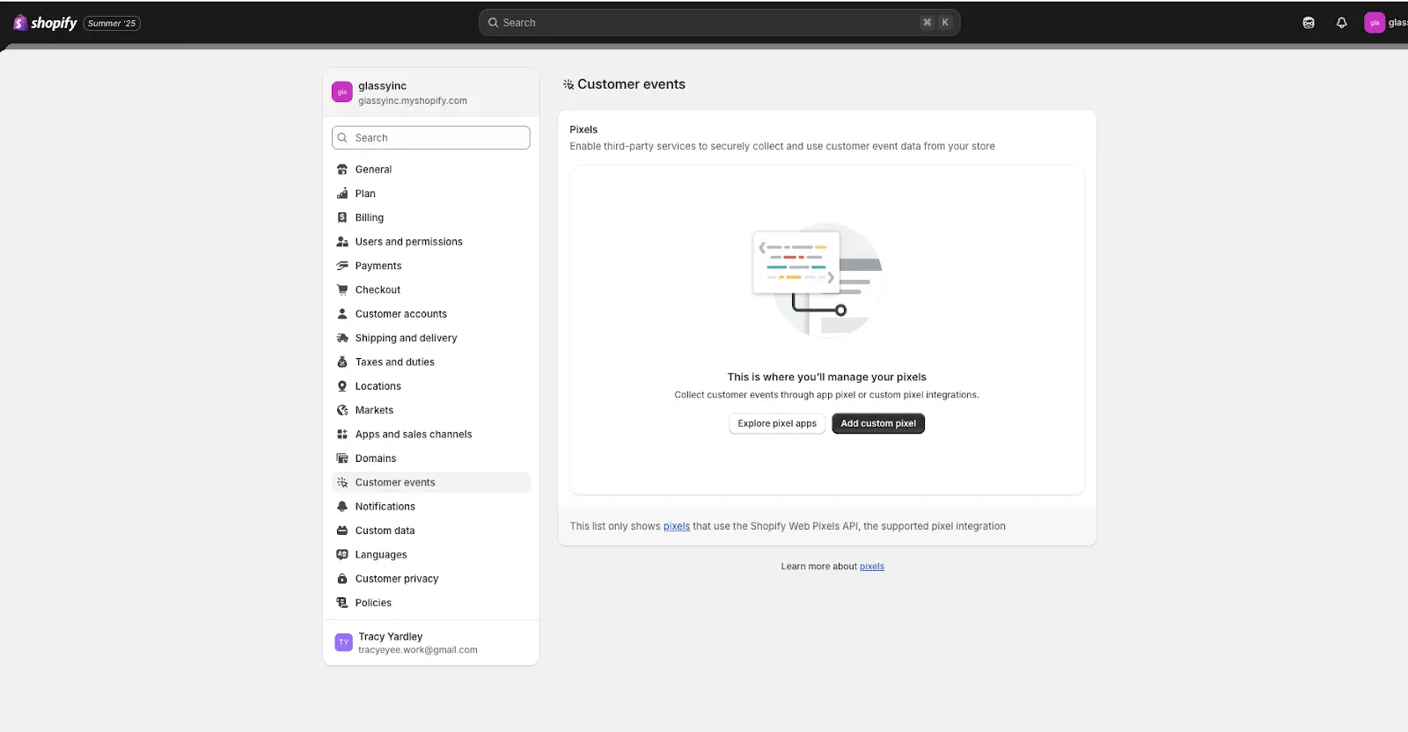This screenshot has width=1408, height=732.
Task: Click the Summer '25 edition badge
Action: (x=112, y=24)
